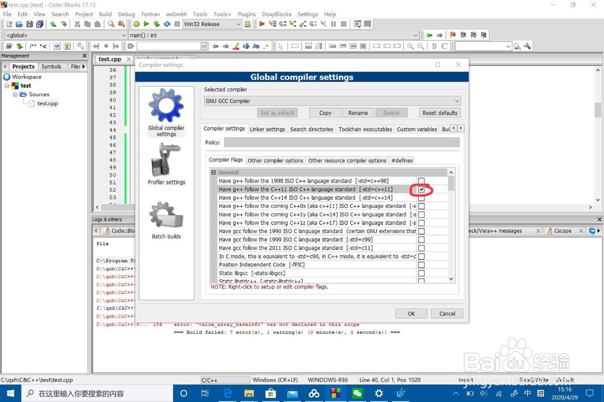
Task: Save the current file with disk icon
Action: pos(29,24)
